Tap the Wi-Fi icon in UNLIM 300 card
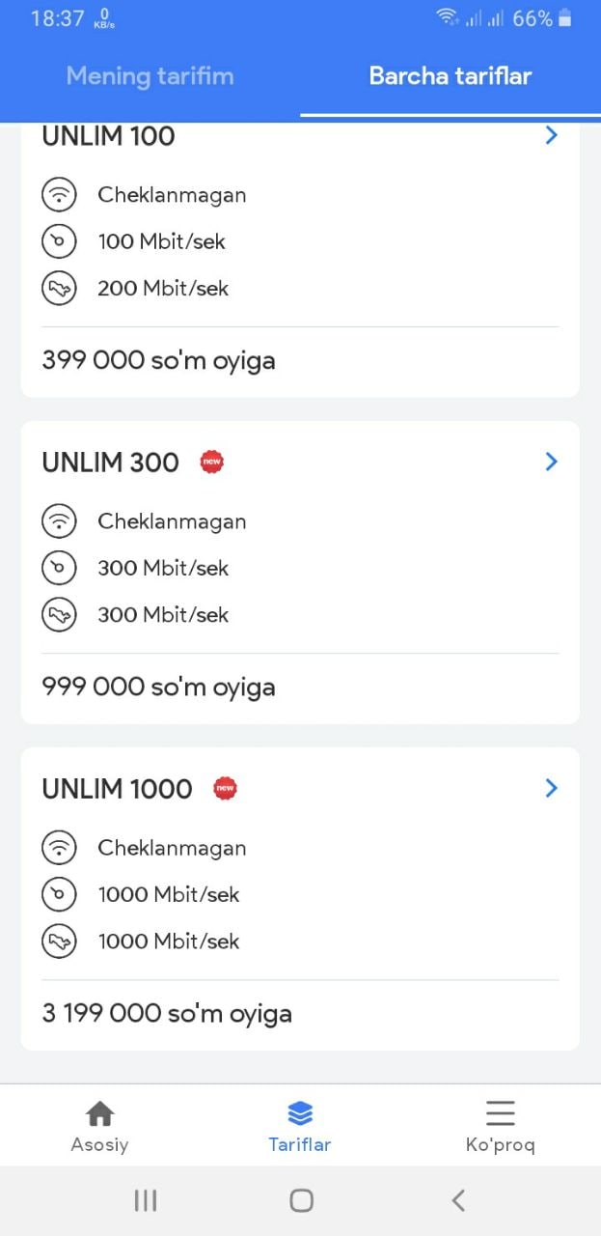601x1236 pixels. tap(59, 521)
